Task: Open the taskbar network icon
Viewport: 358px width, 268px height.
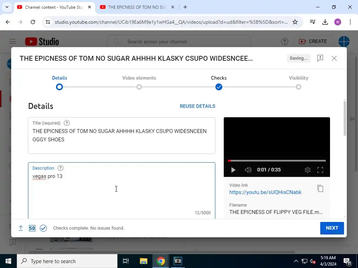Action: (305, 261)
